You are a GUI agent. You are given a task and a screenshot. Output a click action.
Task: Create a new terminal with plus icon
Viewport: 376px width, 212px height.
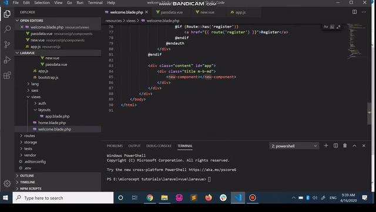click(x=326, y=145)
